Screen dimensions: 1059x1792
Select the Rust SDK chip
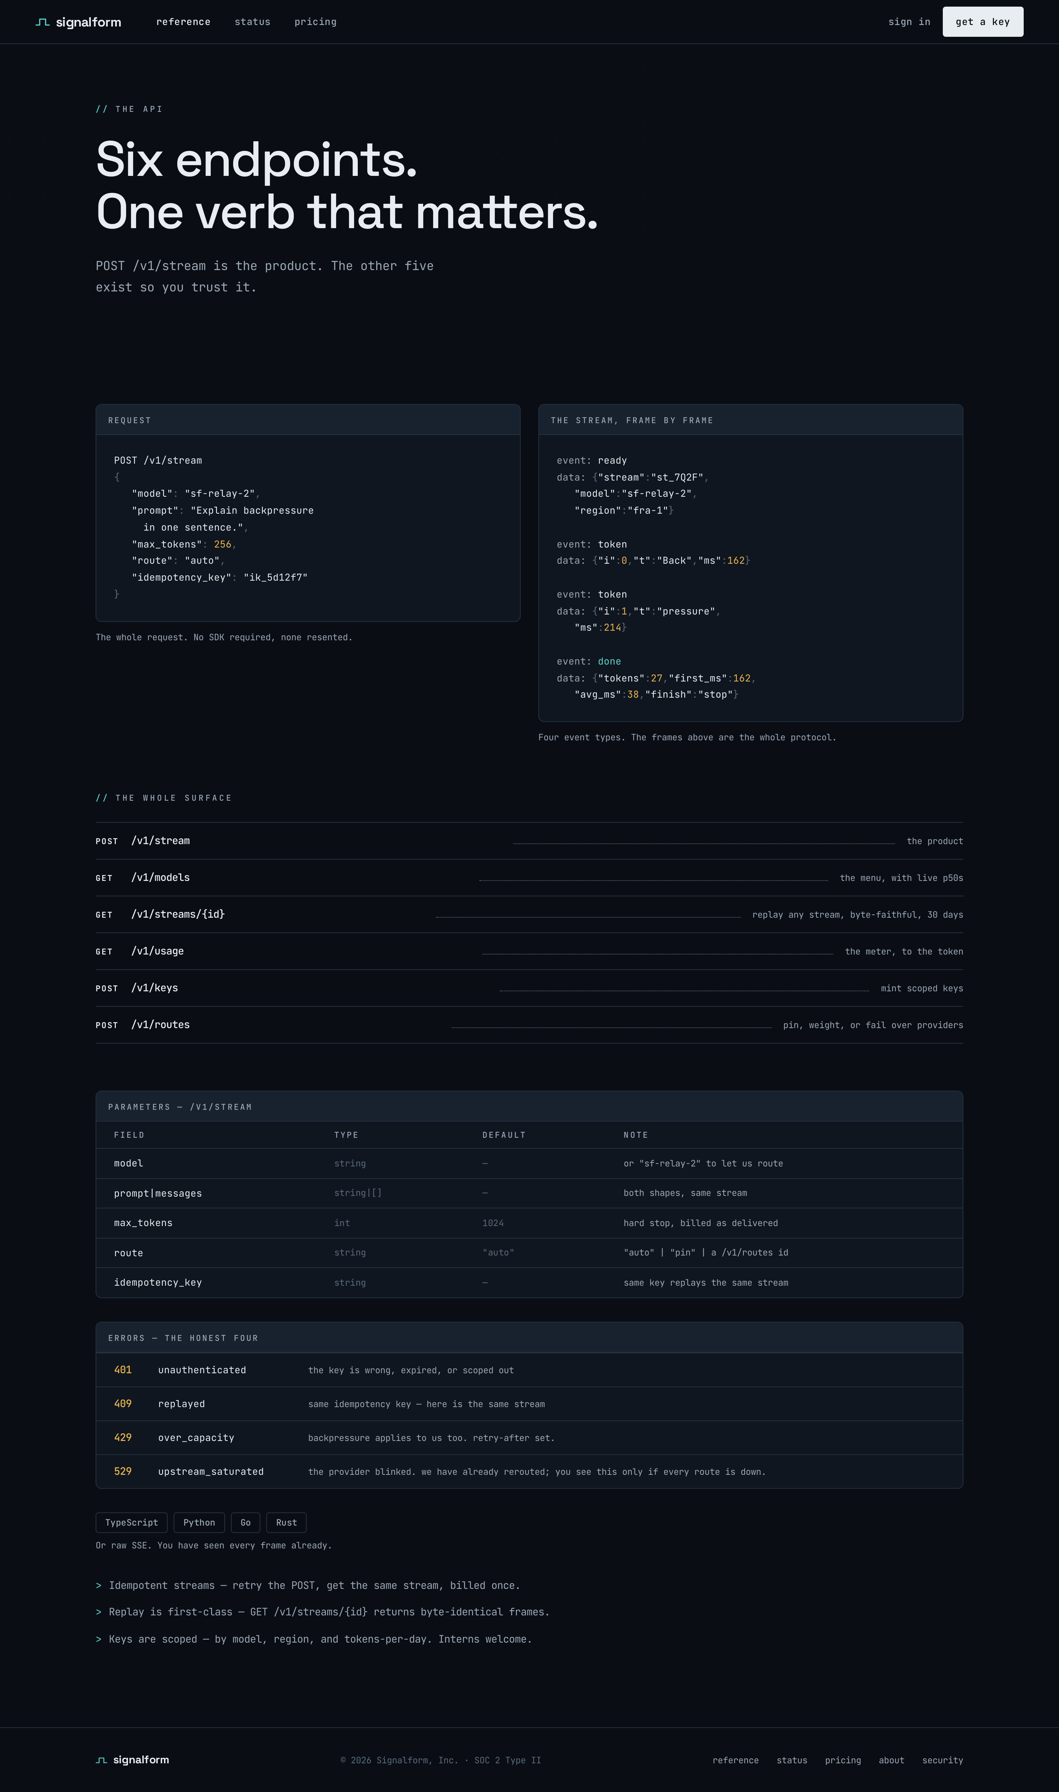286,1523
